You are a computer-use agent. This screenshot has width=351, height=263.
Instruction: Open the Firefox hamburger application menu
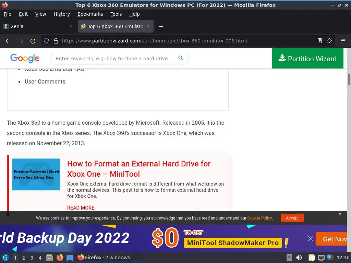[342, 41]
